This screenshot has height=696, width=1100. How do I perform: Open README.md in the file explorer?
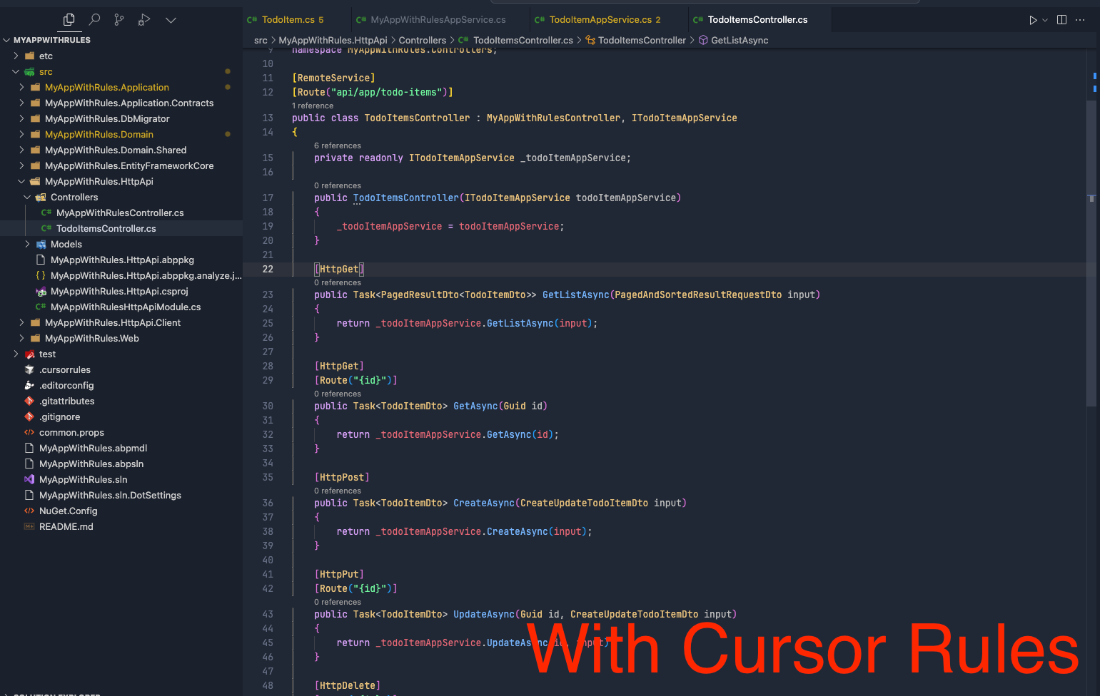click(66, 526)
